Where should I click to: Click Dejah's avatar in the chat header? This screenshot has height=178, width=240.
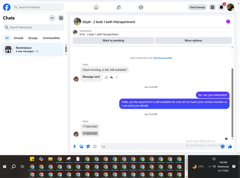77,22
